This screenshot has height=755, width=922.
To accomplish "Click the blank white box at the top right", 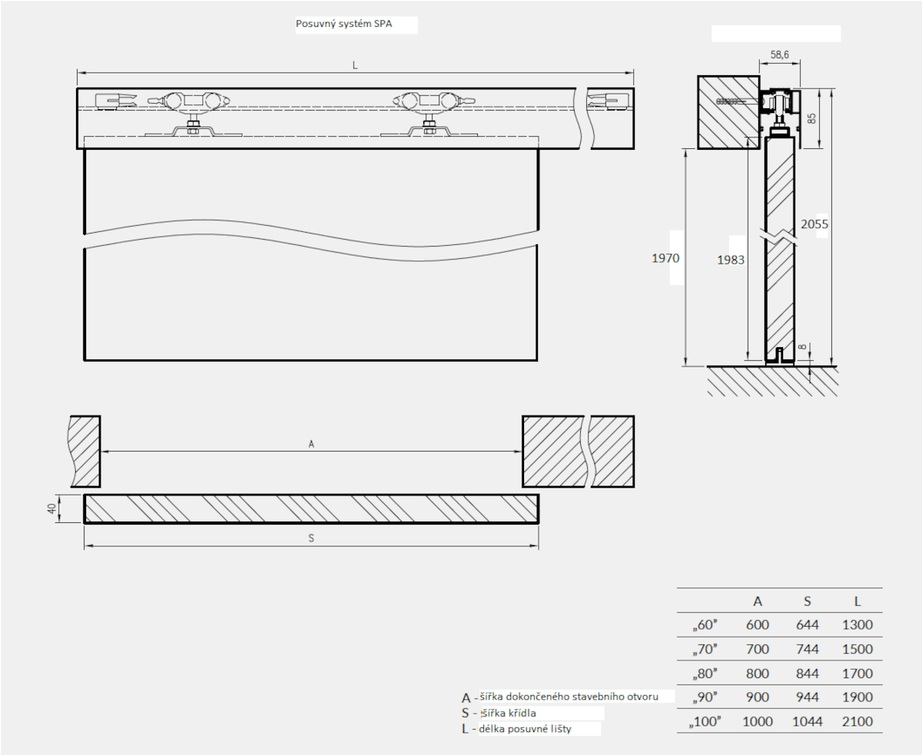I will (776, 33).
